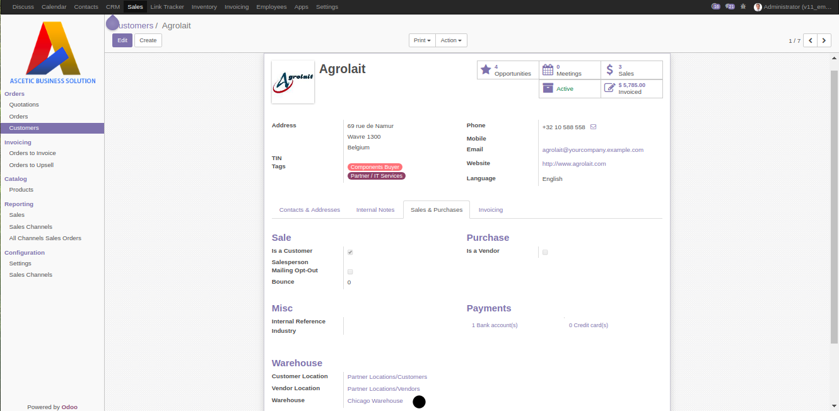Open Settings in the top menu

327,7
